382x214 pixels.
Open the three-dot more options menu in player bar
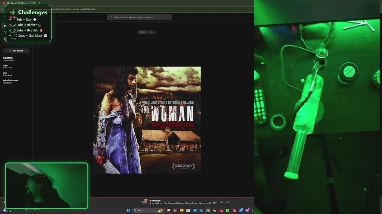[x=233, y=202]
